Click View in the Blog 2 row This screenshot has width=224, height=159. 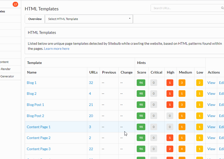pos(211,94)
